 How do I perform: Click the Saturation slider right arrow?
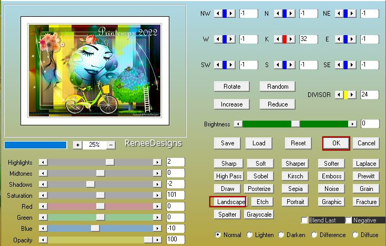(157, 195)
